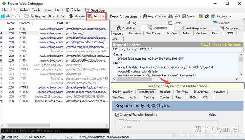The image size is (245, 140).
Task: Expand the Remove X dropdown arrow
Action: 53,16
